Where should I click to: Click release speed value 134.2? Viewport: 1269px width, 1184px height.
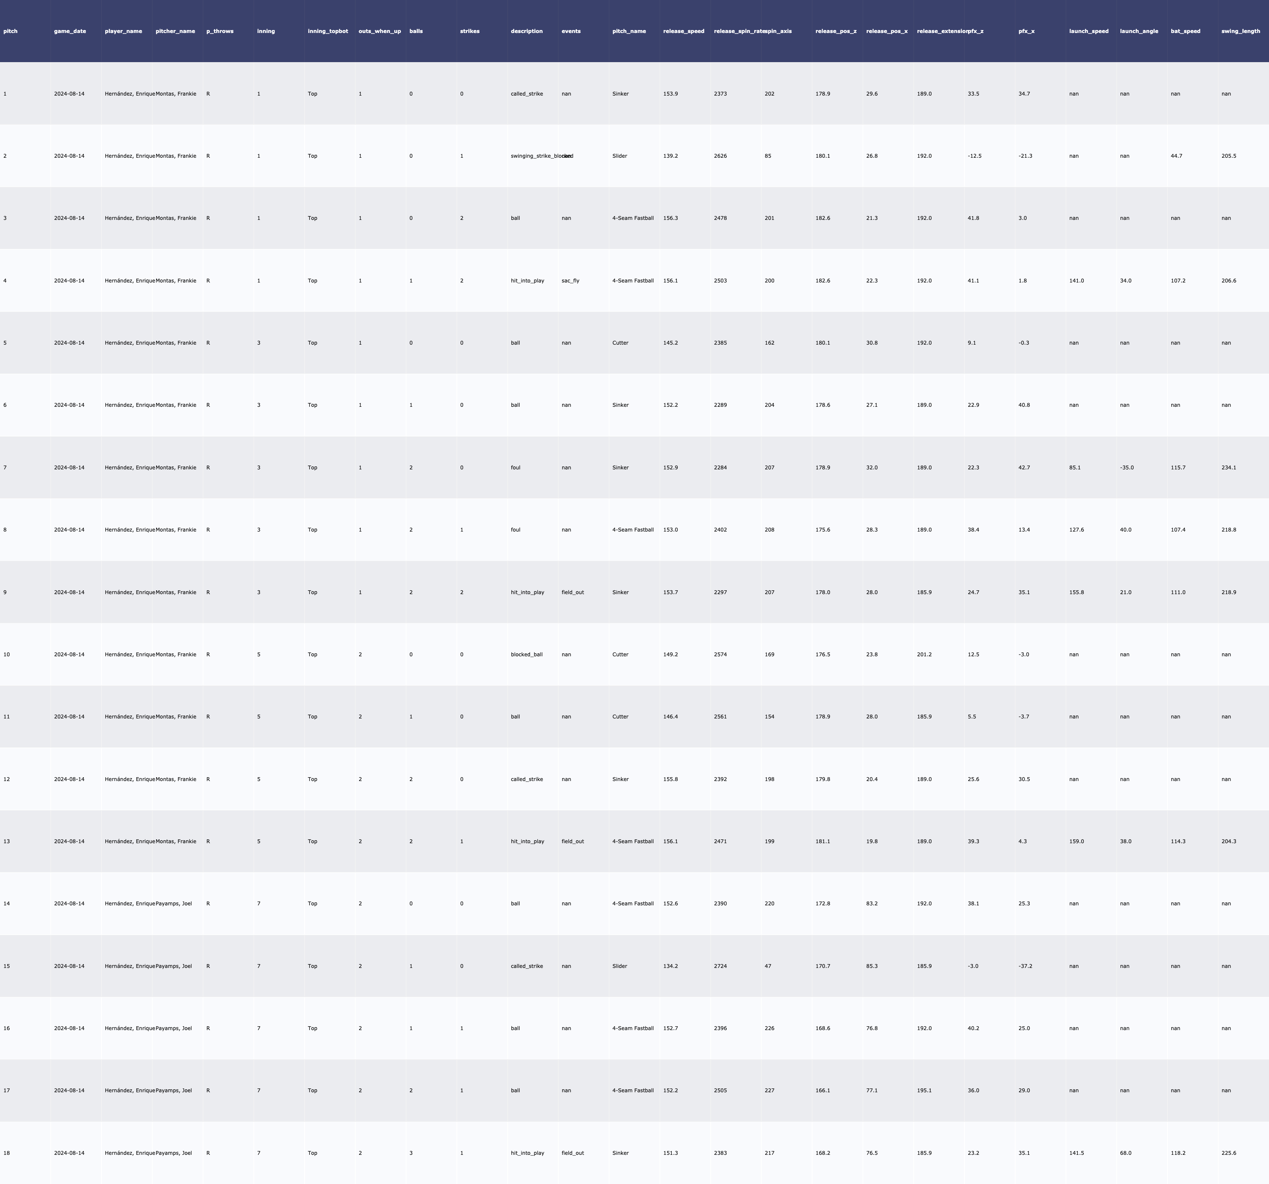click(x=670, y=966)
